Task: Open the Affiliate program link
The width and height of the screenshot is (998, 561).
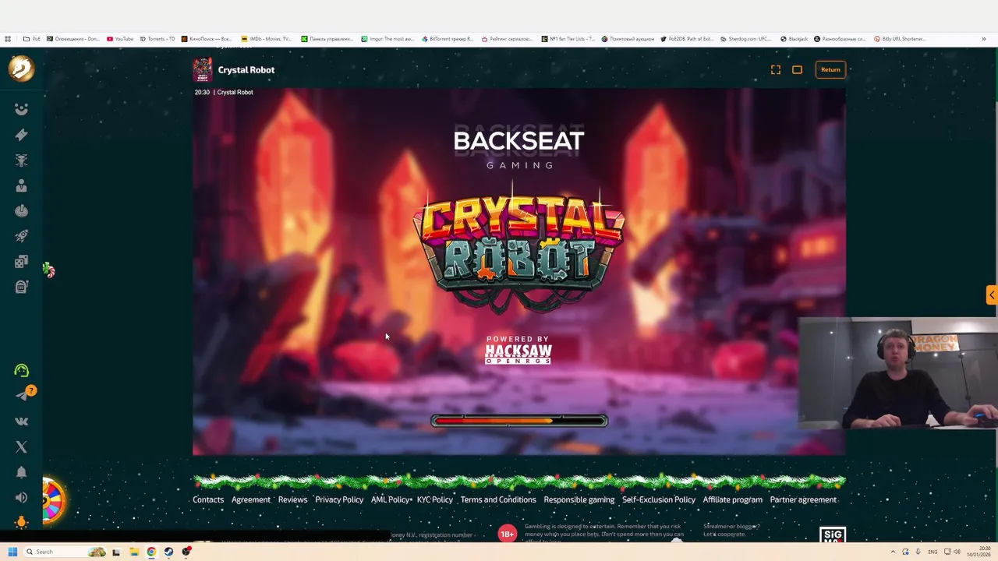Action: pos(733,499)
